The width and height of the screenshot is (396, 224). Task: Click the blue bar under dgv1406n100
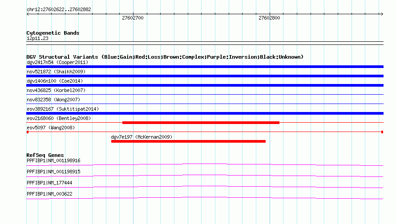205,85
